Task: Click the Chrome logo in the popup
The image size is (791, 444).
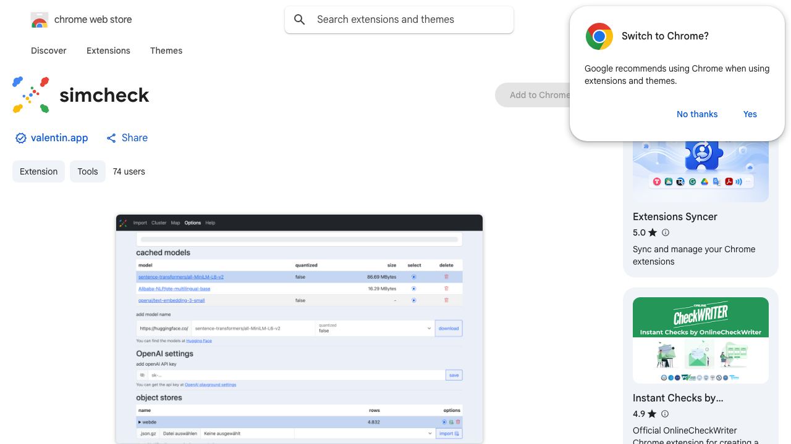Action: pyautogui.click(x=599, y=36)
